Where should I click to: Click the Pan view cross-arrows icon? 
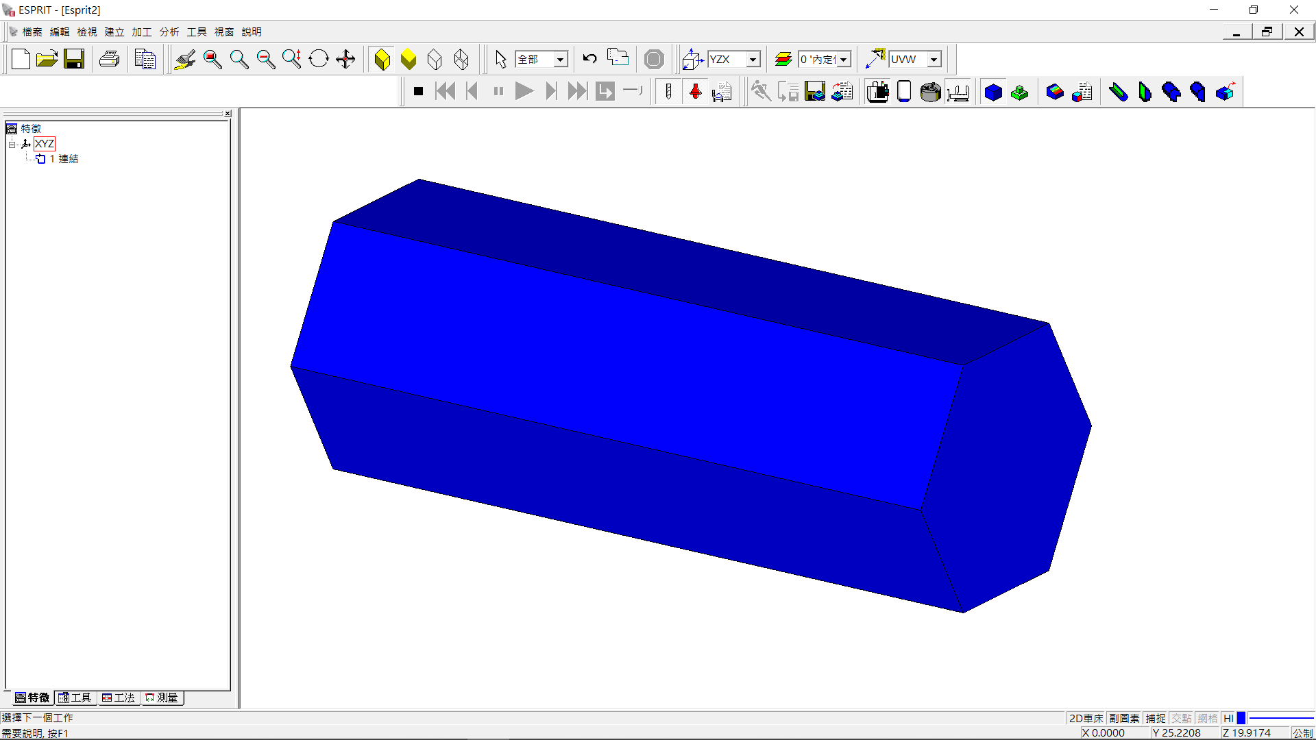pyautogui.click(x=345, y=60)
